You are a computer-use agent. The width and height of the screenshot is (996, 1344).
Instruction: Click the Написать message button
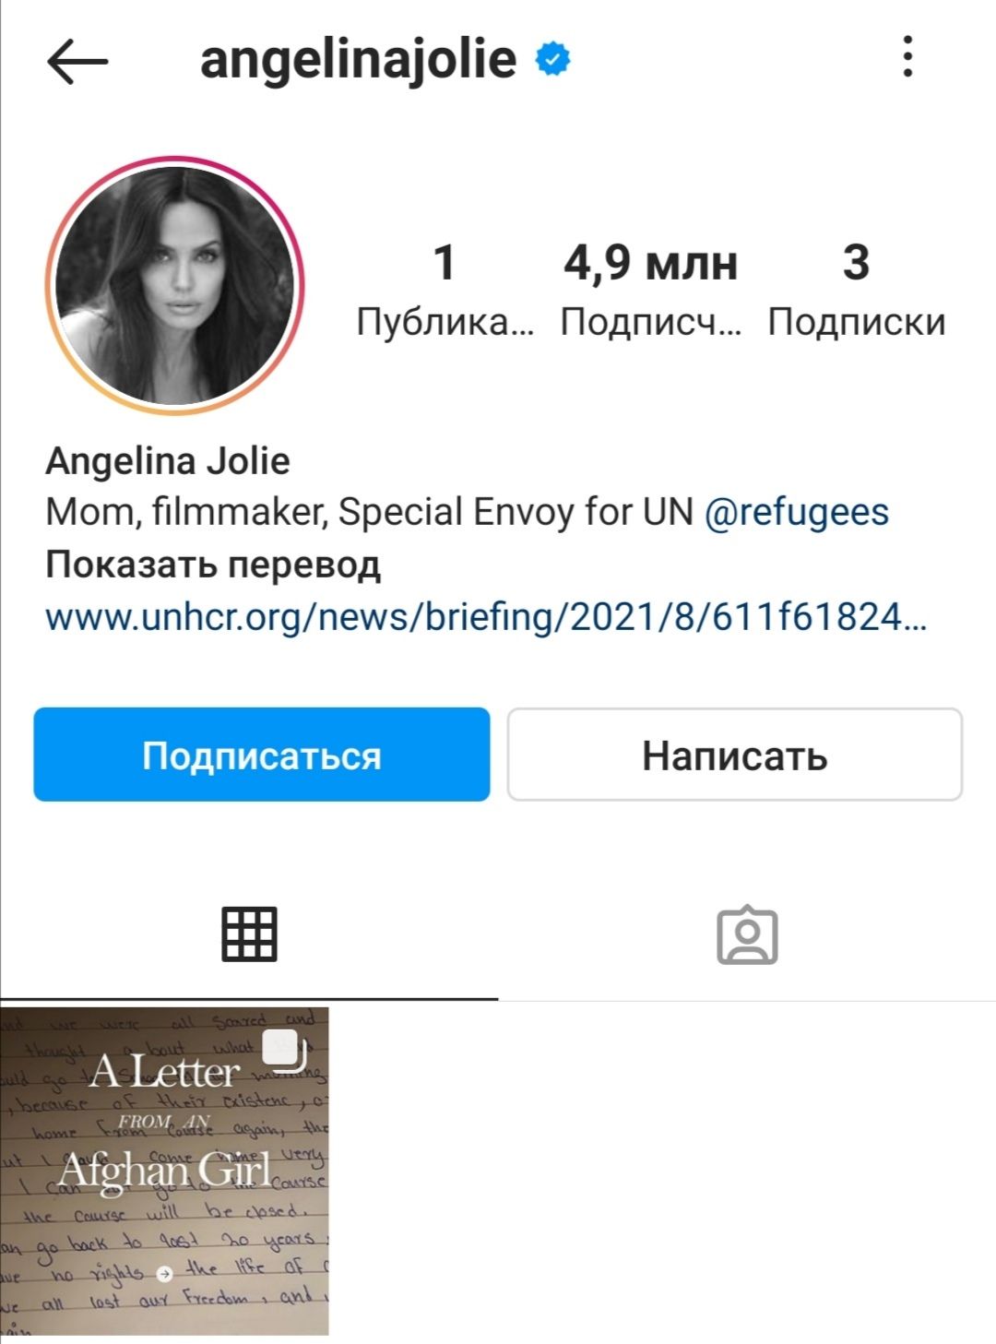coord(735,755)
